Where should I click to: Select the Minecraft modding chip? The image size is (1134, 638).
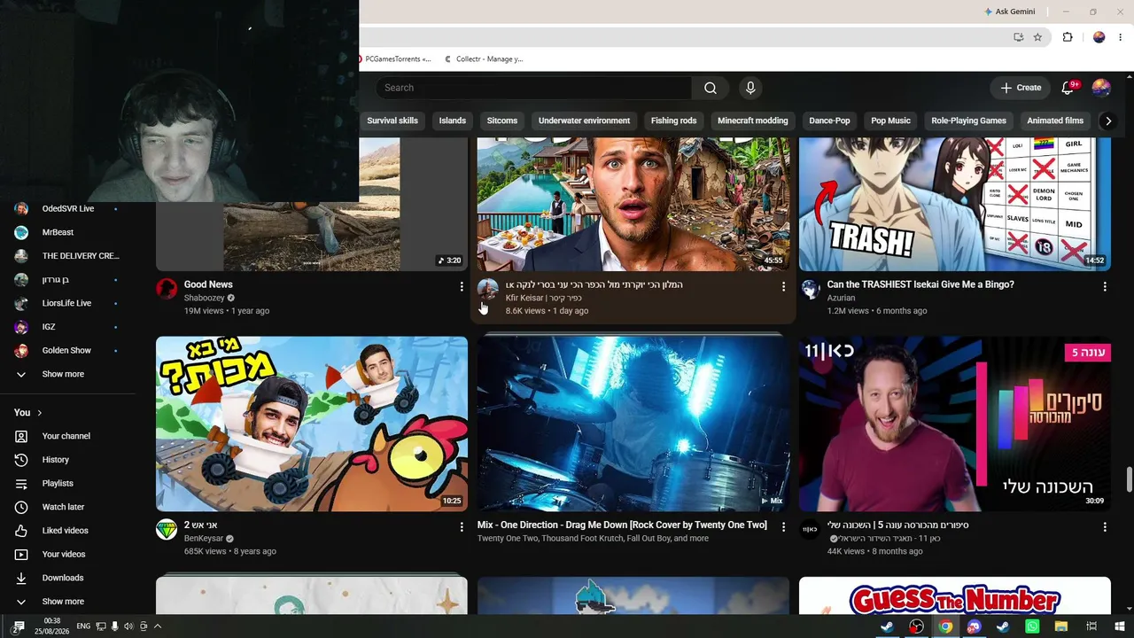753,121
